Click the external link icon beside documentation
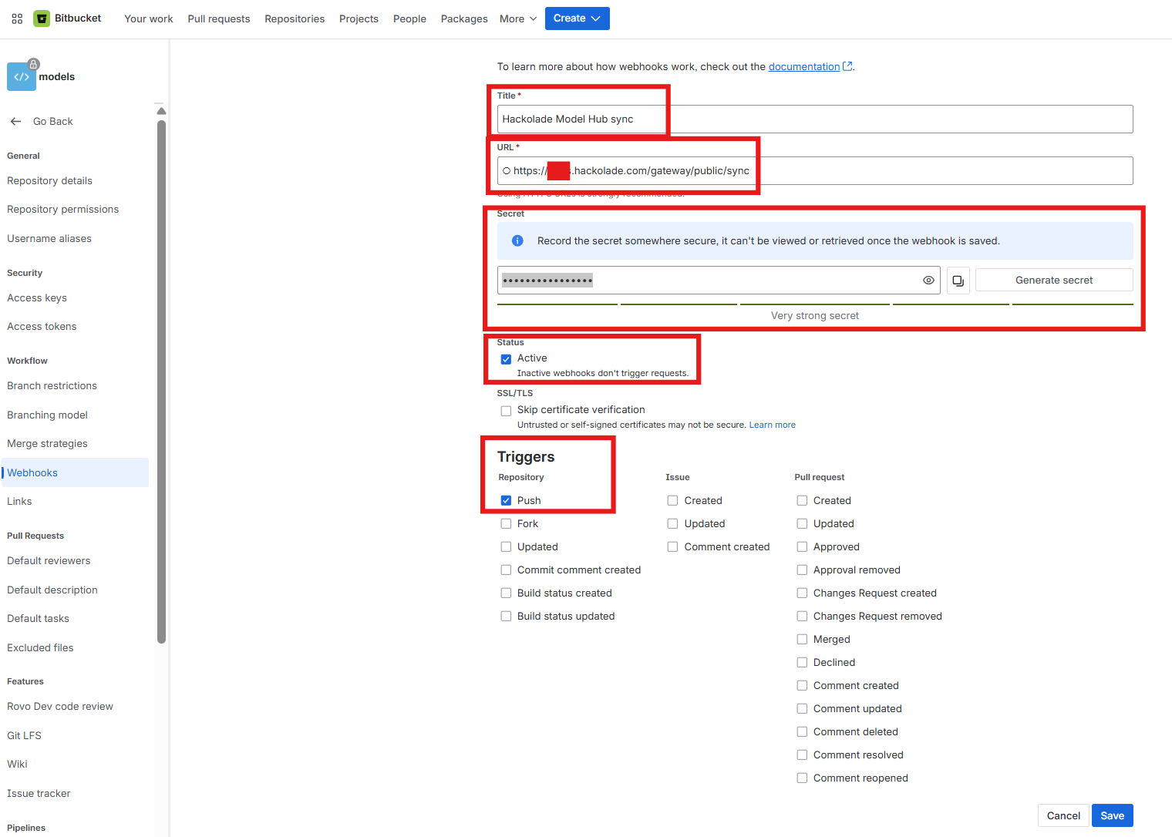This screenshot has height=837, width=1172. point(848,66)
